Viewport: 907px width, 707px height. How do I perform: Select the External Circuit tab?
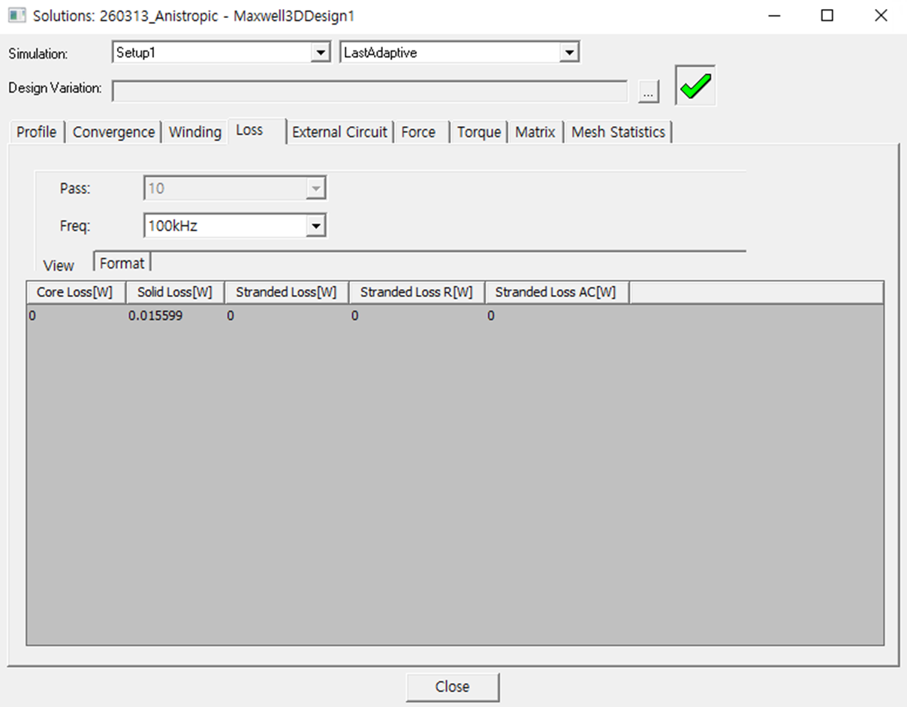point(339,132)
